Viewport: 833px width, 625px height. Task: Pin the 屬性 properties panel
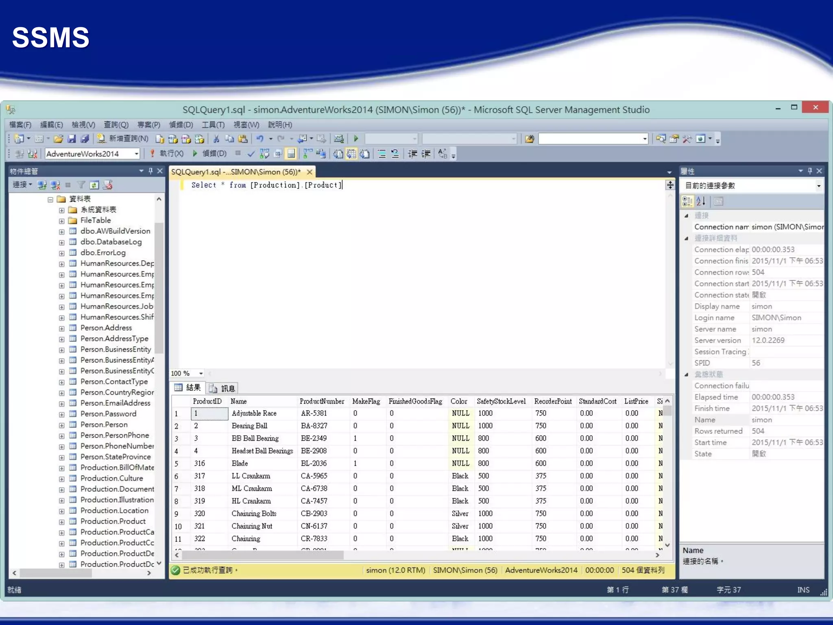tap(810, 171)
